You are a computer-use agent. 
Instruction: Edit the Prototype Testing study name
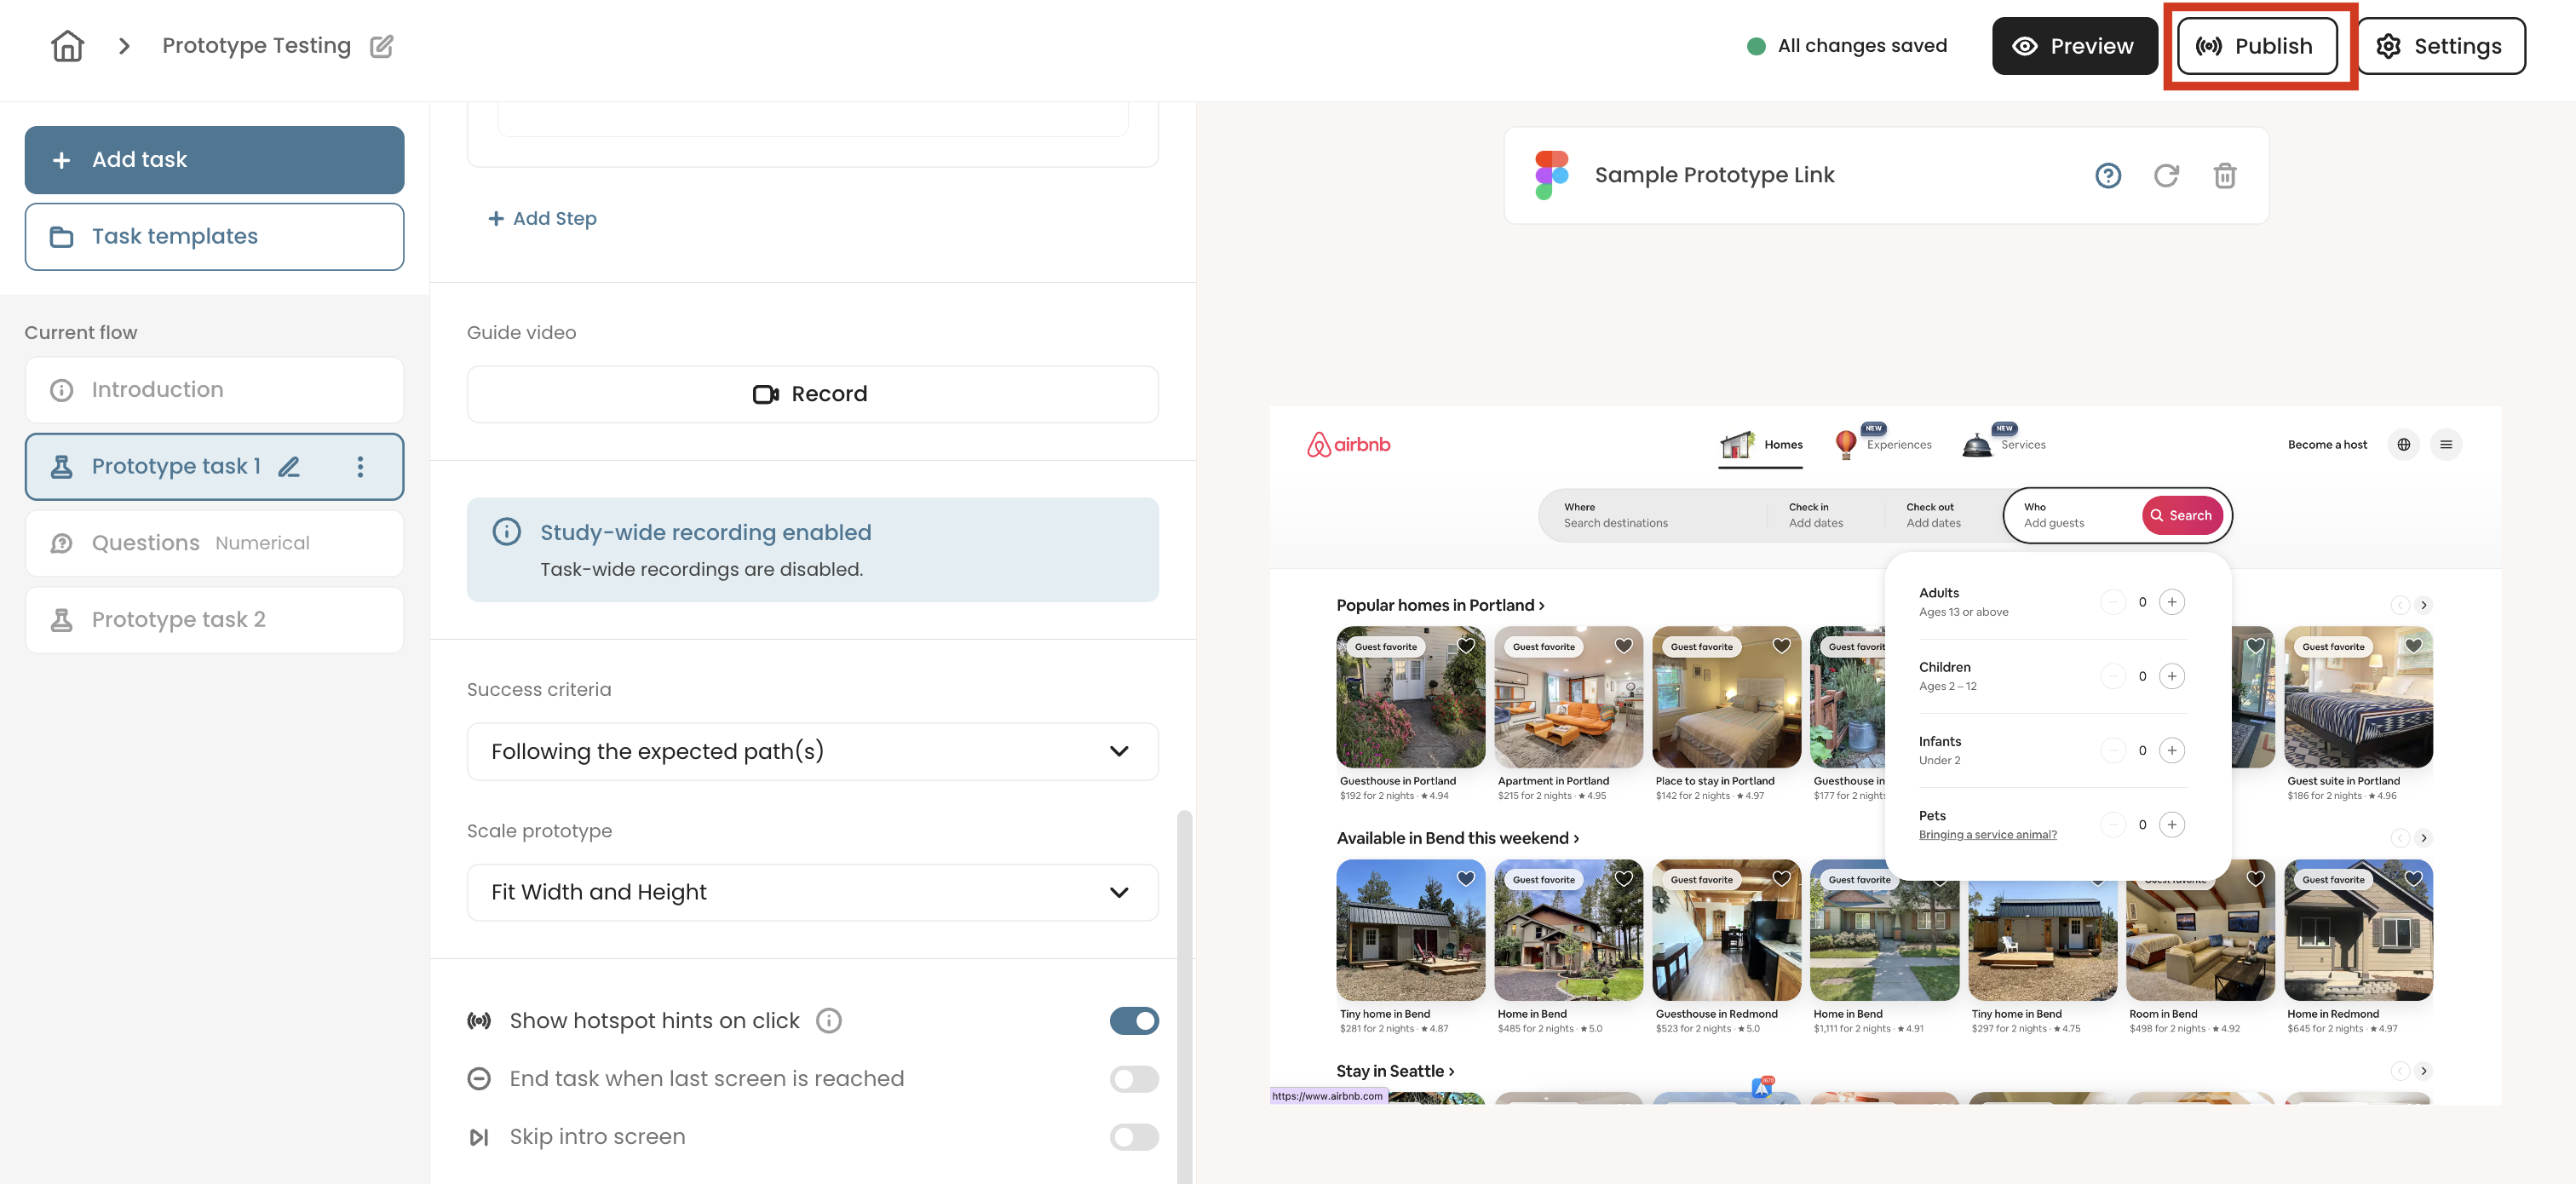point(382,47)
